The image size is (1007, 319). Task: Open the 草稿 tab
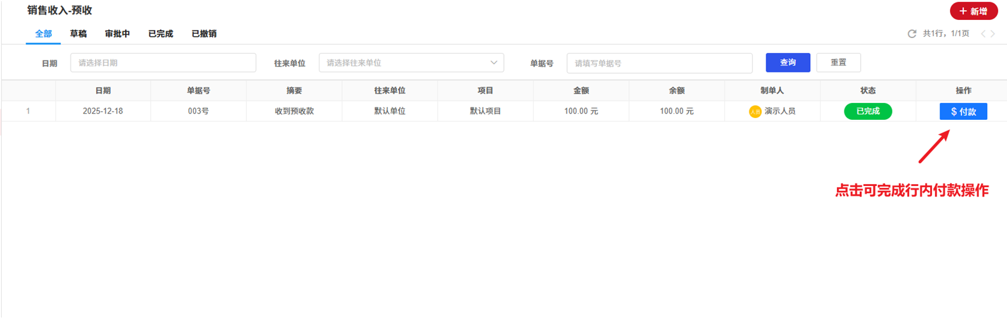coord(78,34)
